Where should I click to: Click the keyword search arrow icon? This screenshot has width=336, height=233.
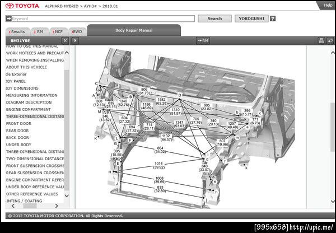click(8, 18)
